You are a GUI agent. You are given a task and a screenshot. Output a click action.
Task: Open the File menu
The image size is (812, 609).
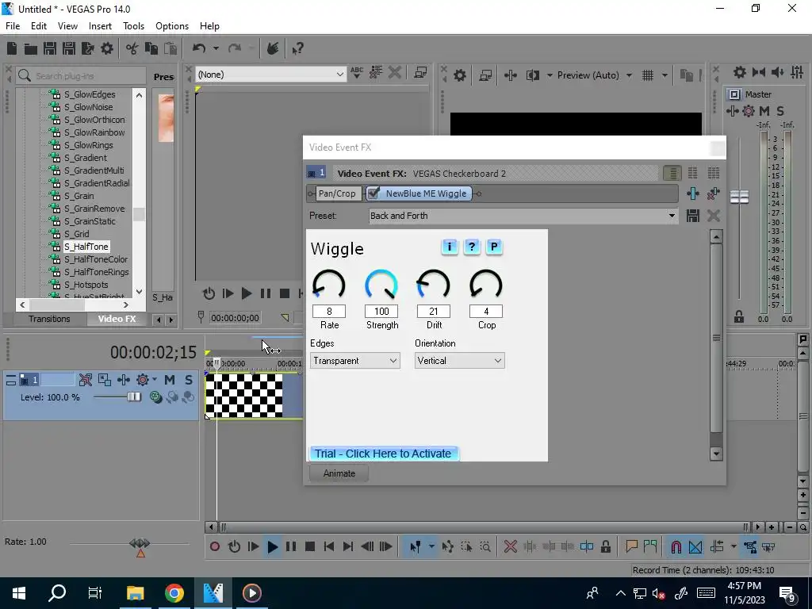(x=13, y=26)
